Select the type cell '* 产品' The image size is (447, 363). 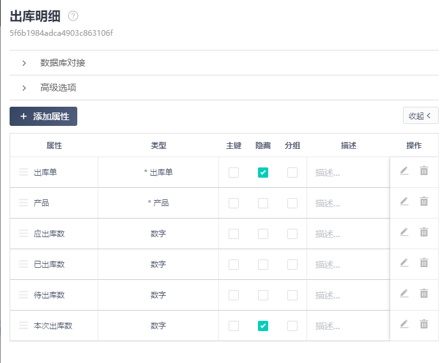(x=158, y=203)
